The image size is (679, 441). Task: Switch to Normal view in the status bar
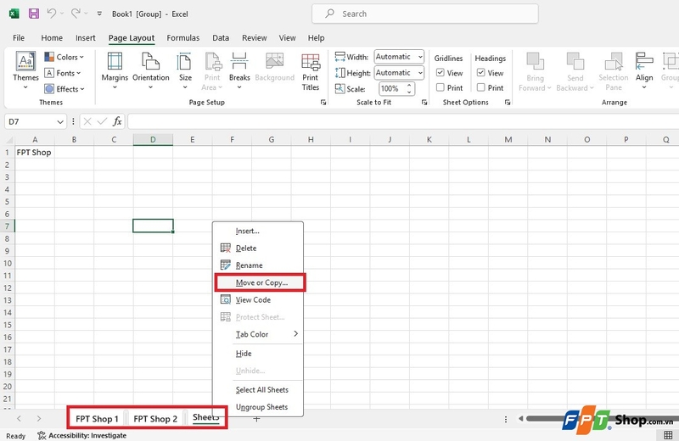pos(668,435)
